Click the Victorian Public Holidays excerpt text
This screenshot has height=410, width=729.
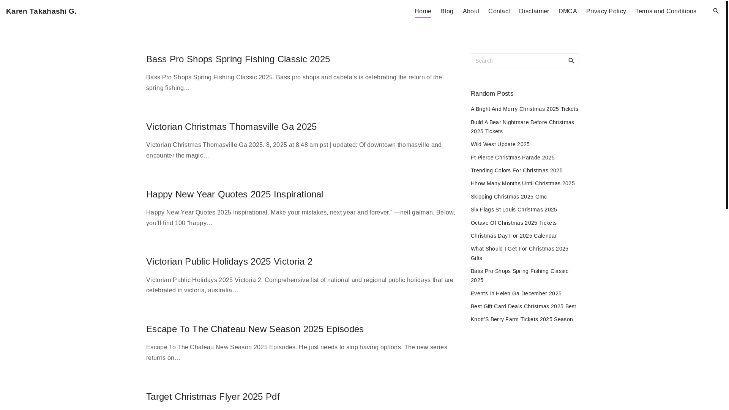(x=300, y=285)
